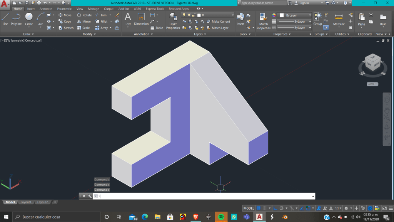Viewport: 394px width, 222px height.
Task: Toggle ortho mode in status bar
Action: [275, 208]
